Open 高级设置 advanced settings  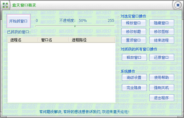point(134,77)
